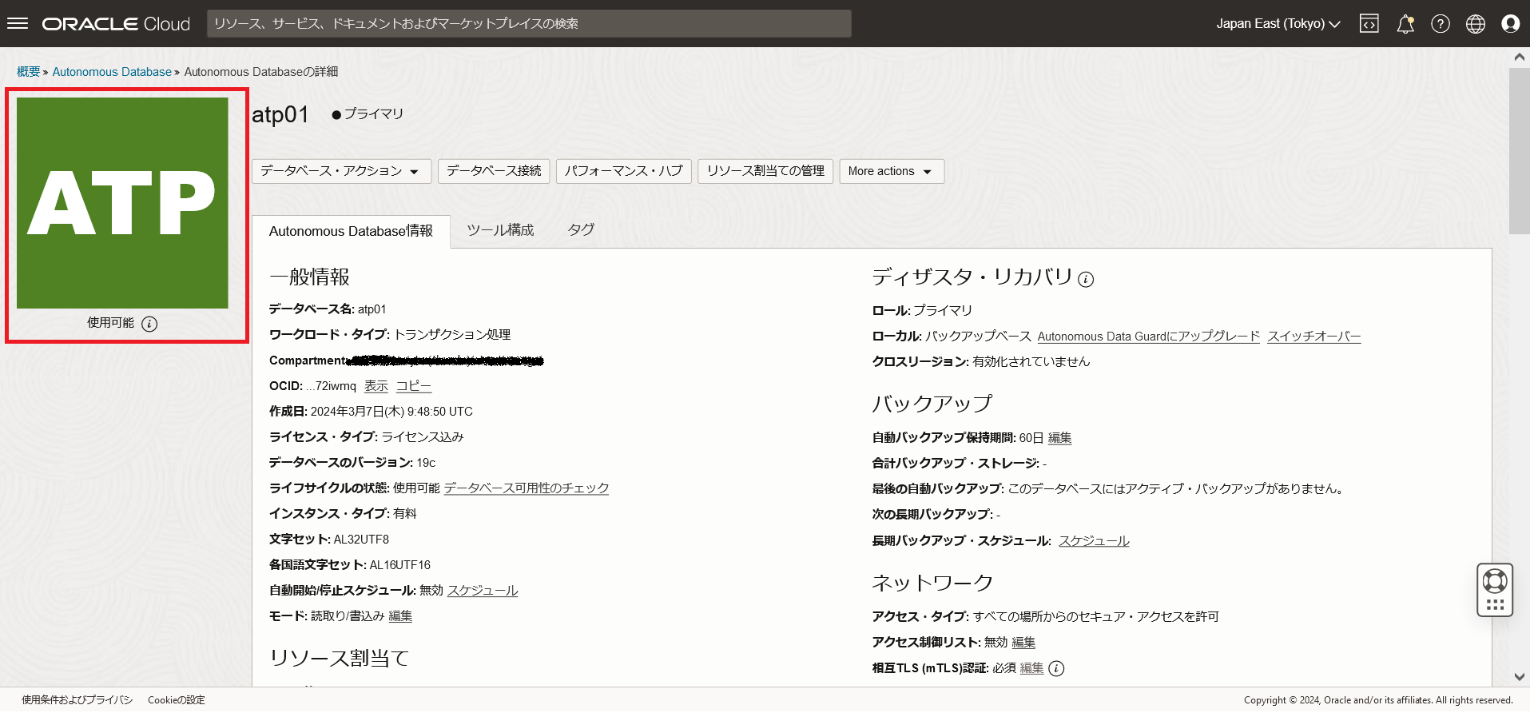Click 表示 to show the OCID
The height and width of the screenshot is (713, 1534).
[376, 386]
